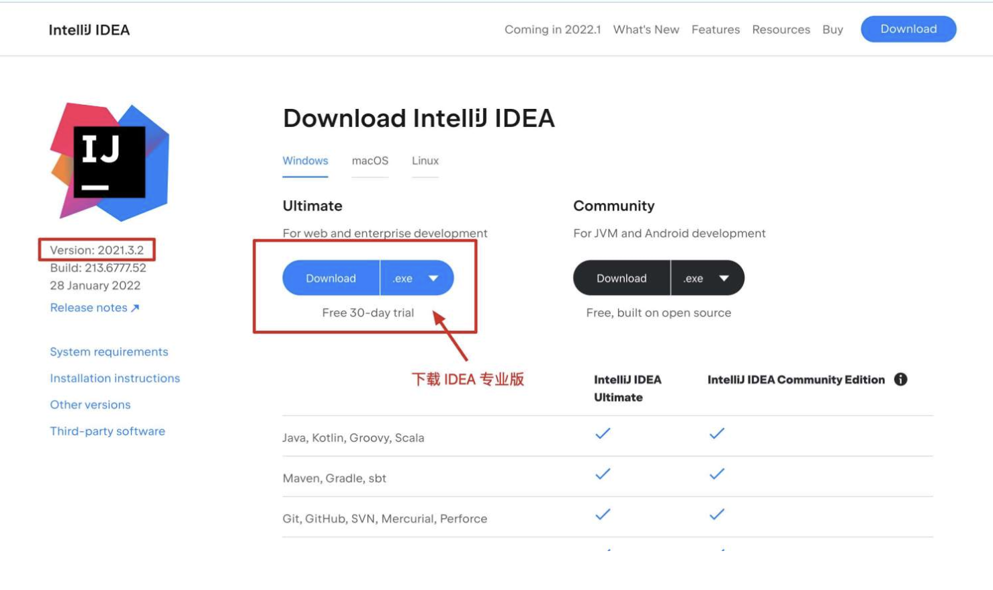Click the Build: 213.6777.52 text
Screen dimensions: 993x590
click(98, 267)
